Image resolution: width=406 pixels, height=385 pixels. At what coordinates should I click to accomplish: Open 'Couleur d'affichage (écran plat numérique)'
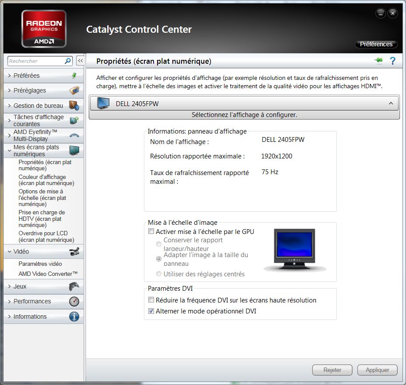click(x=46, y=180)
